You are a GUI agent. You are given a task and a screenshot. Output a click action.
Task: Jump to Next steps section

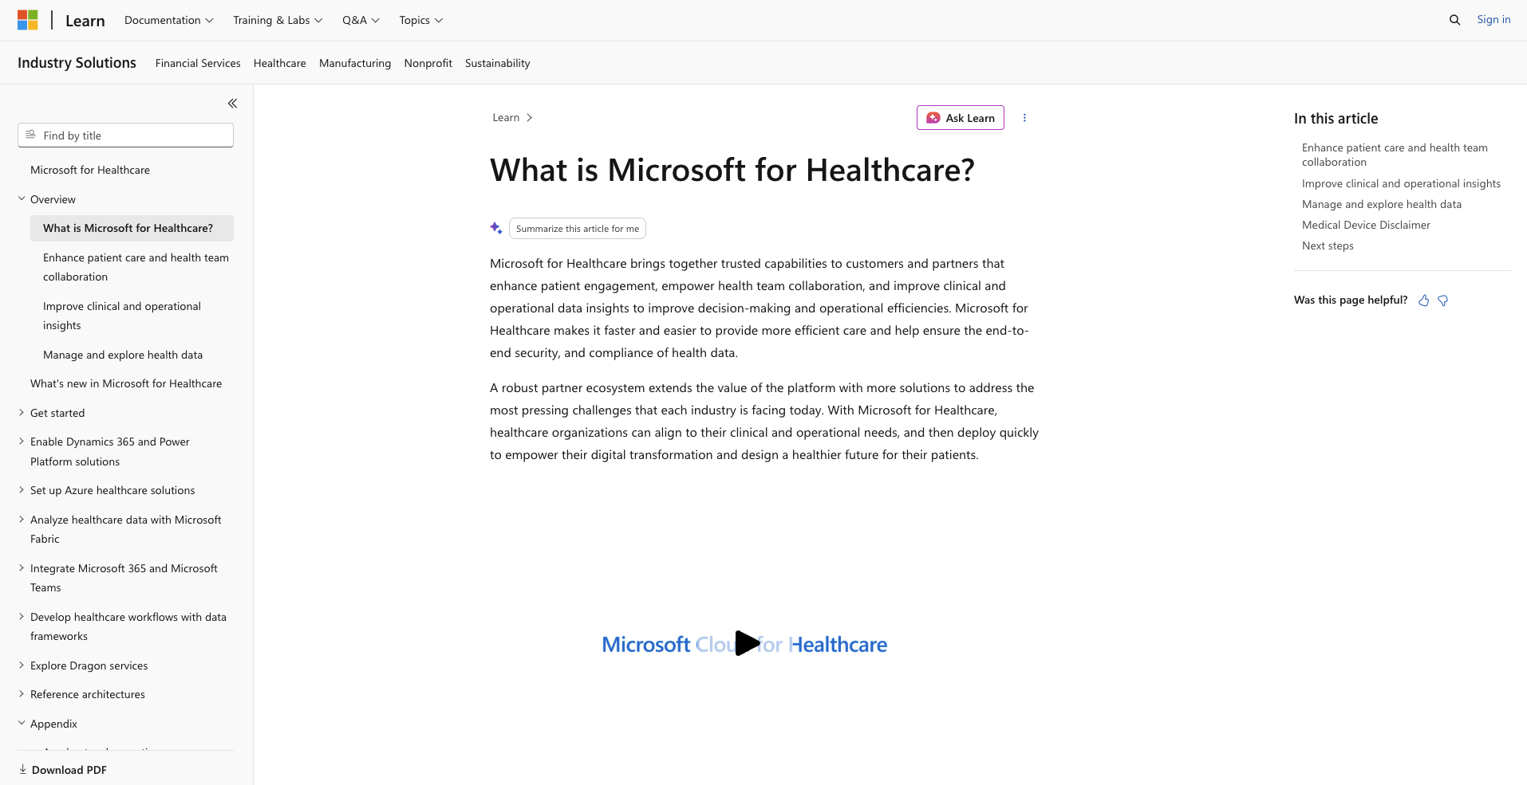(1328, 245)
